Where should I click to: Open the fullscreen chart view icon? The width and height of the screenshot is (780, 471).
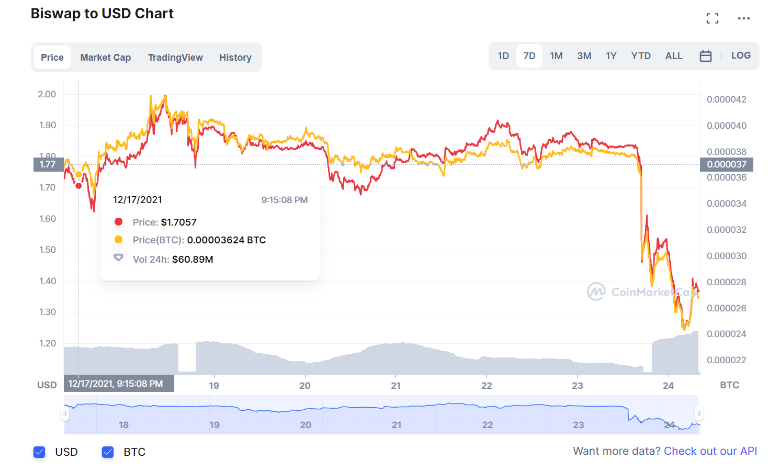pyautogui.click(x=712, y=18)
